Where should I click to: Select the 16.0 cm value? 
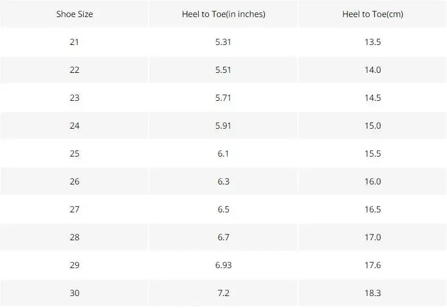click(372, 182)
